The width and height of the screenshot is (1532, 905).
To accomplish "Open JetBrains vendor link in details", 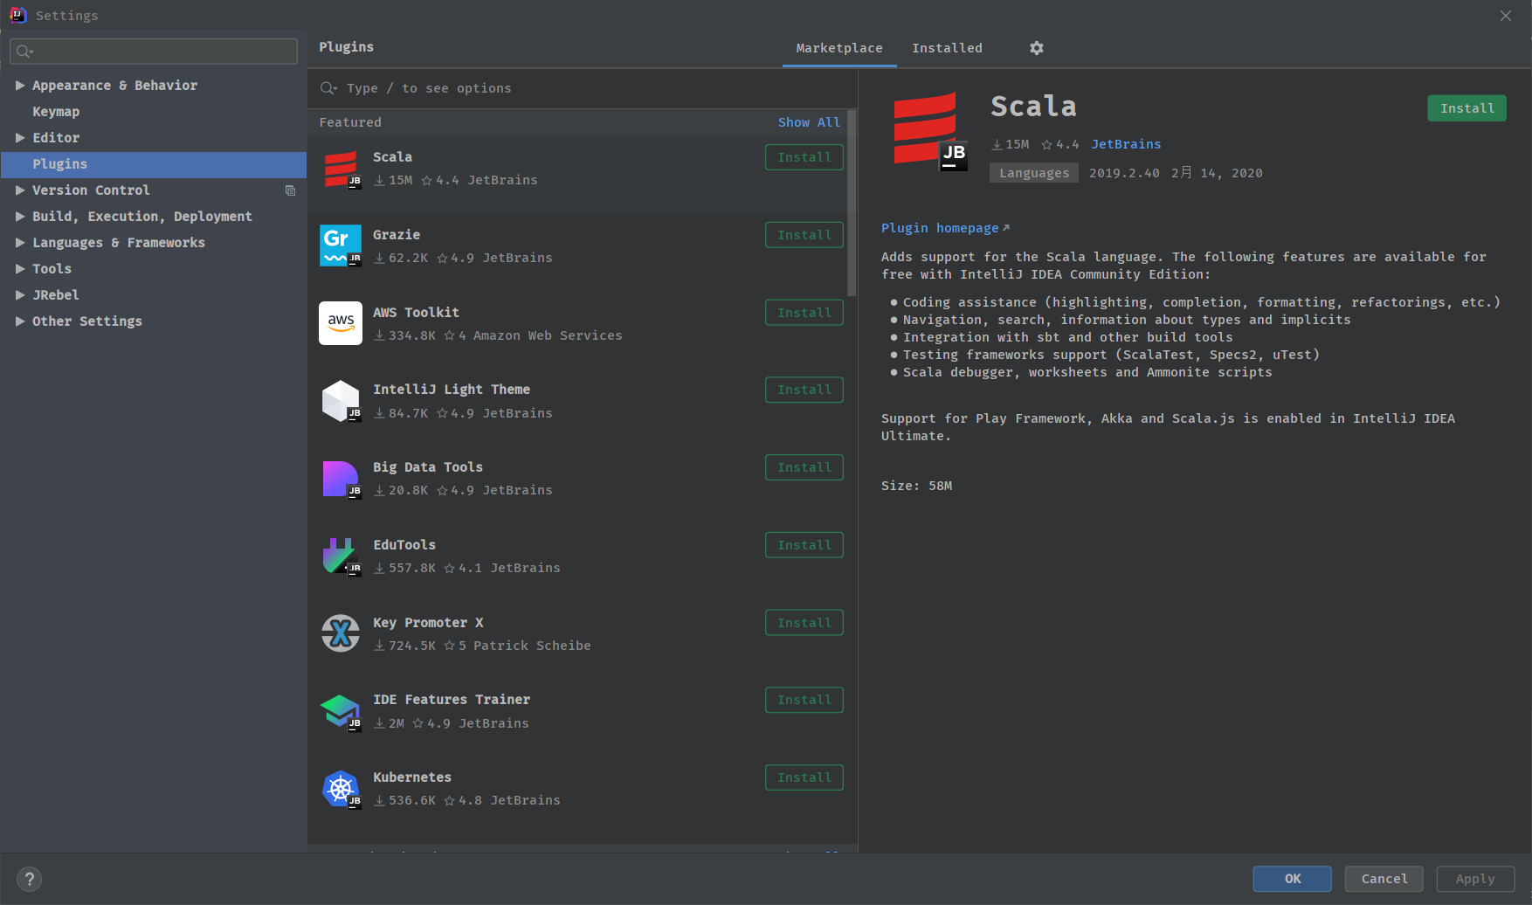I will pyautogui.click(x=1126, y=144).
